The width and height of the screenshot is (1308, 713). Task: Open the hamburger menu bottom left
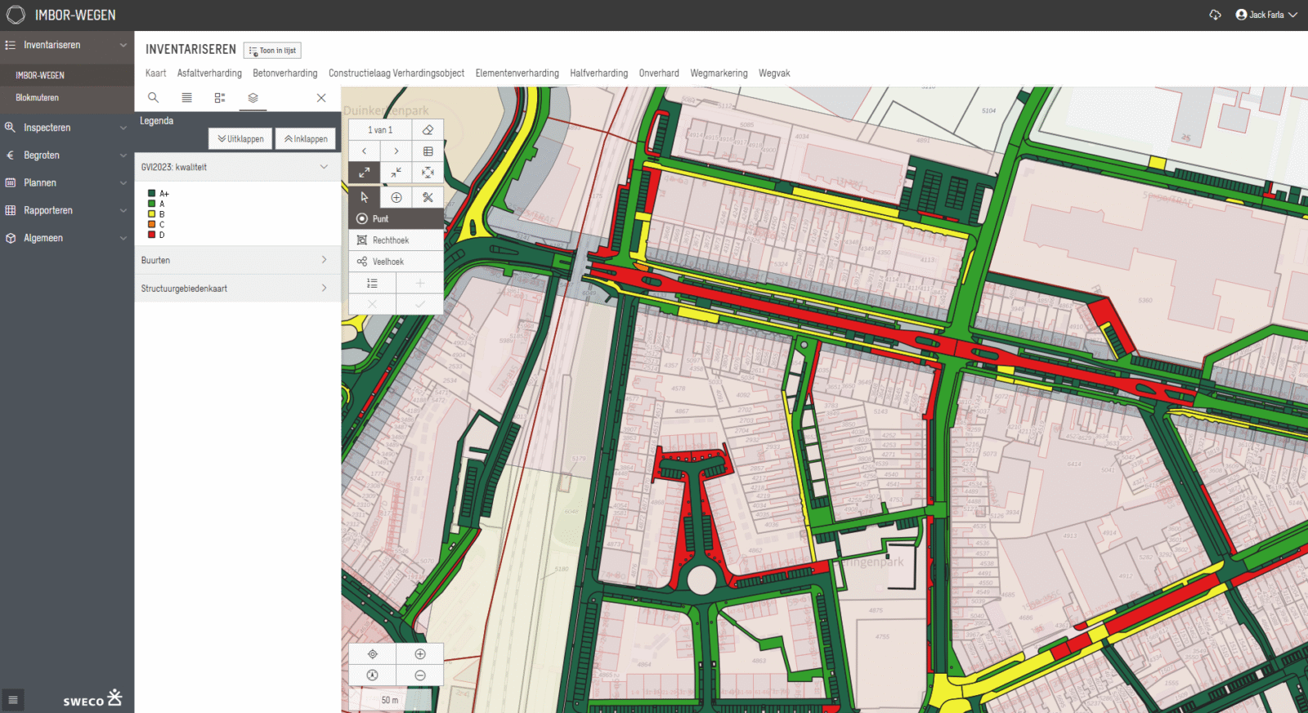point(12,700)
